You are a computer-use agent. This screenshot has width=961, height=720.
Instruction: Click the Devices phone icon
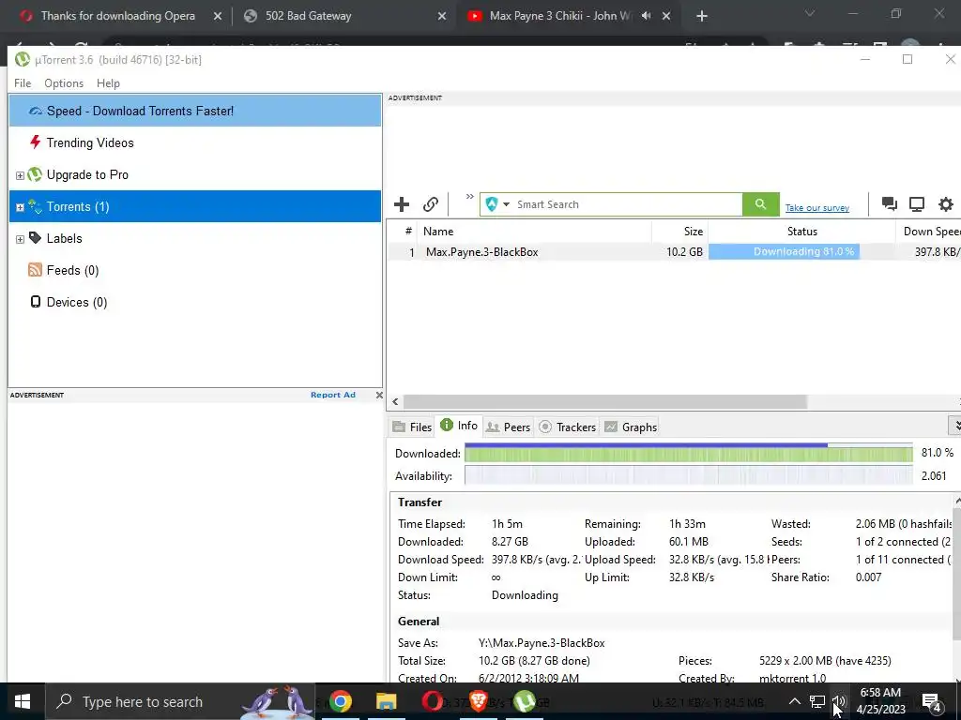[36, 302]
